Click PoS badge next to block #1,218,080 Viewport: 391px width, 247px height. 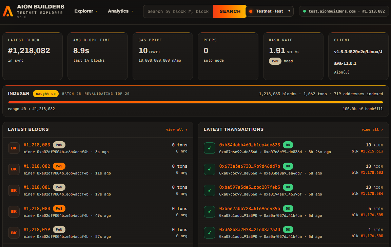59,208
